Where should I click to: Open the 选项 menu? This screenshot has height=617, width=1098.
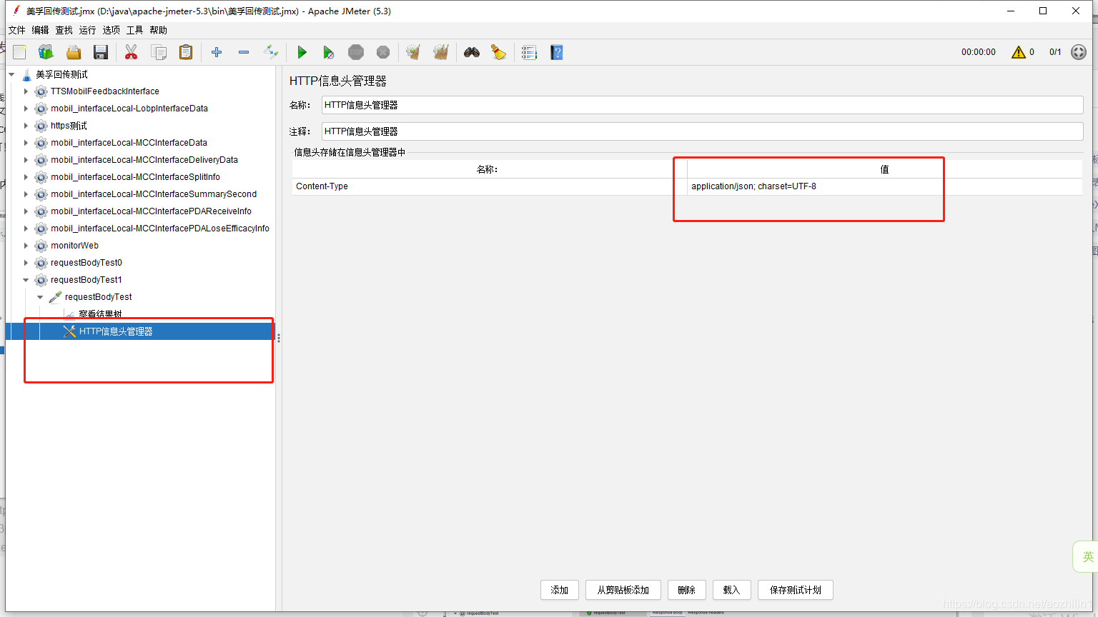[112, 30]
